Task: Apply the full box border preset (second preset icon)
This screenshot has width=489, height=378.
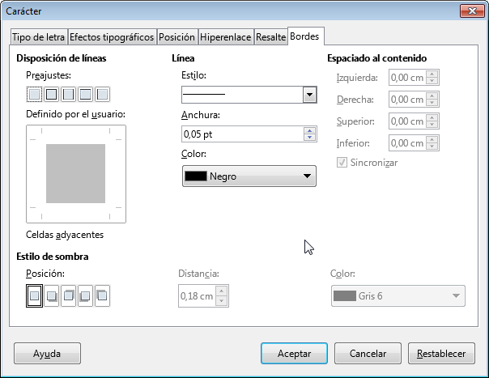Action: (51, 95)
